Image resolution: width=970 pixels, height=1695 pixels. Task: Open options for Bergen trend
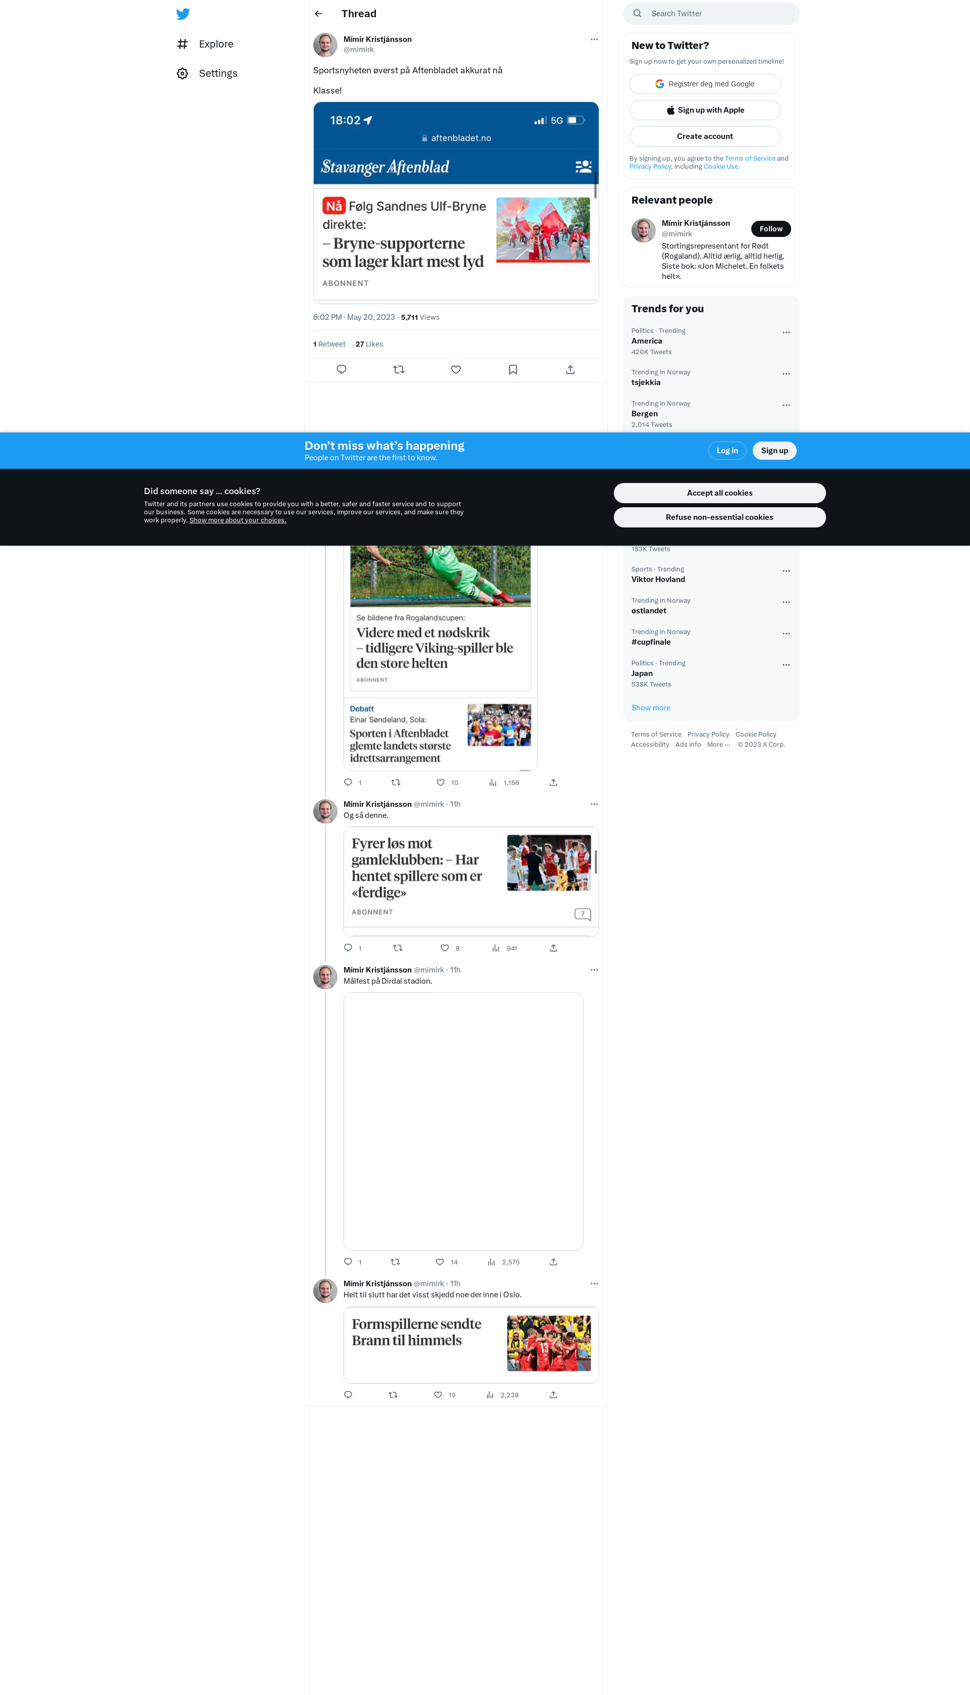786,405
